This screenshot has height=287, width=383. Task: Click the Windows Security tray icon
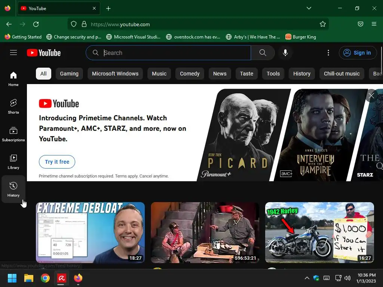(316, 278)
